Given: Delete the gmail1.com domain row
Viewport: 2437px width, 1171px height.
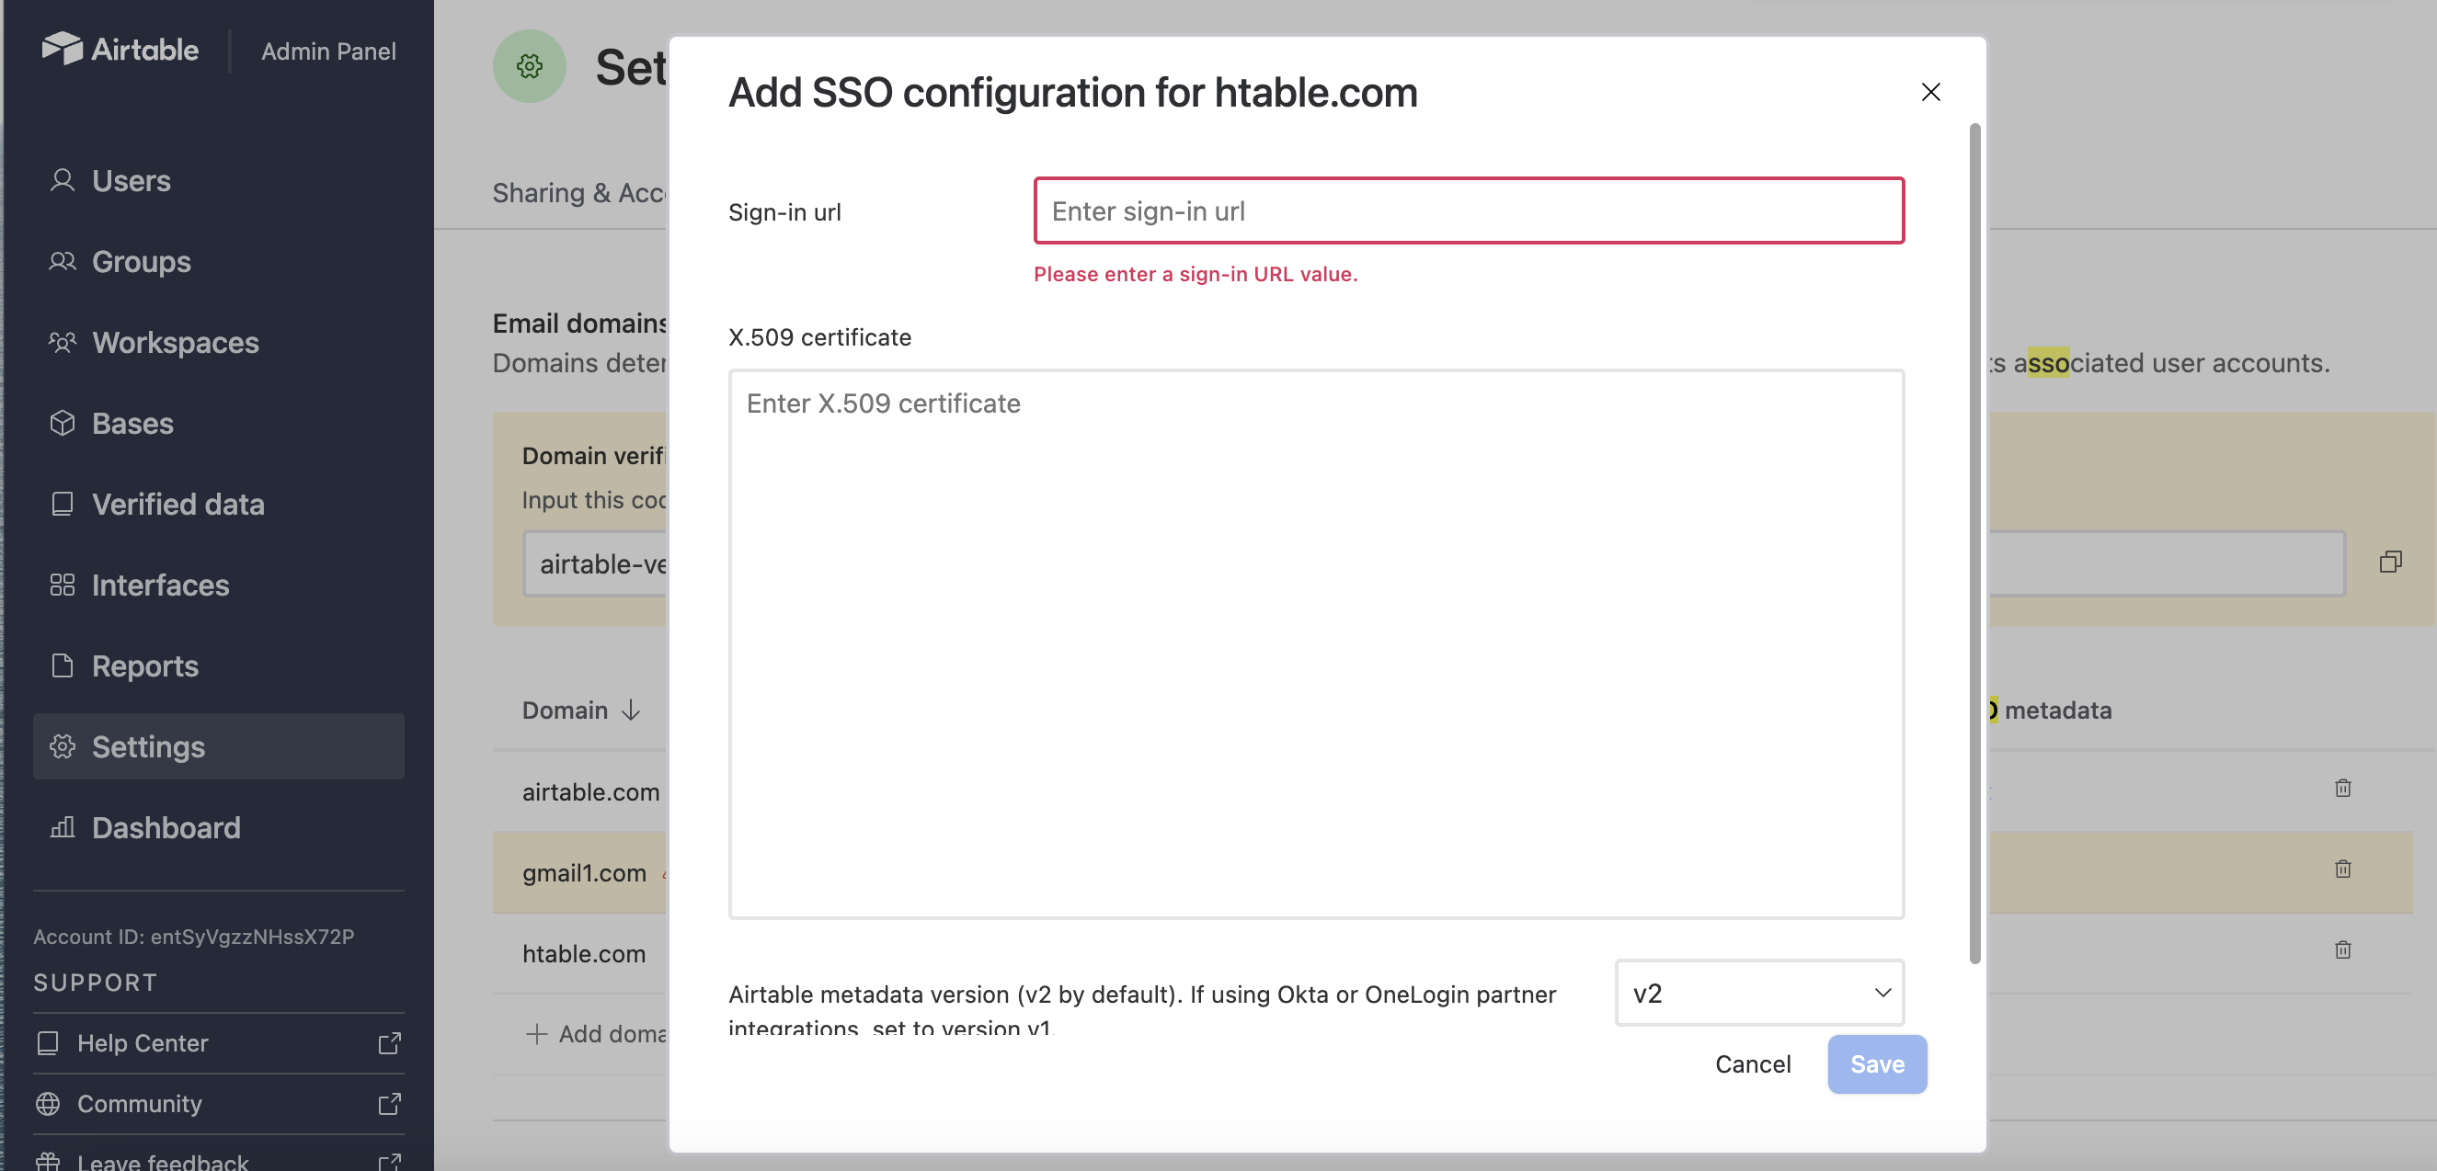Looking at the screenshot, I should tap(2342, 869).
